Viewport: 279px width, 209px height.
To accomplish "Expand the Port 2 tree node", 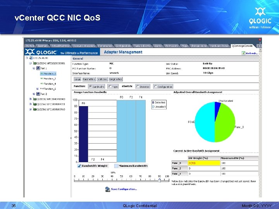I will 34,94.
